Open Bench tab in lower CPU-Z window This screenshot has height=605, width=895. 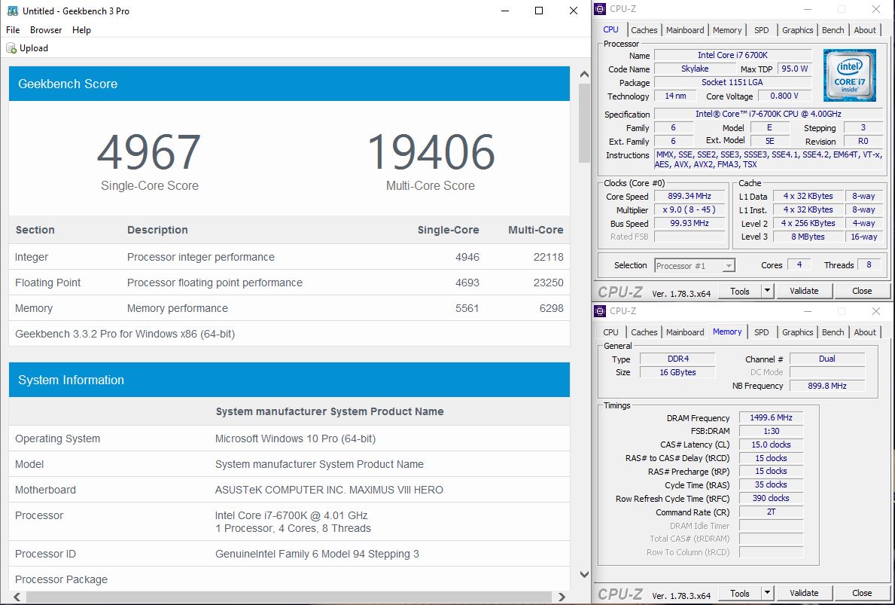tap(833, 332)
